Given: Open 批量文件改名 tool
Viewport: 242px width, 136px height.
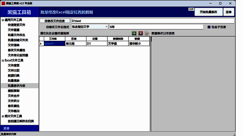Looking at the screenshot, I should coord(17,35).
